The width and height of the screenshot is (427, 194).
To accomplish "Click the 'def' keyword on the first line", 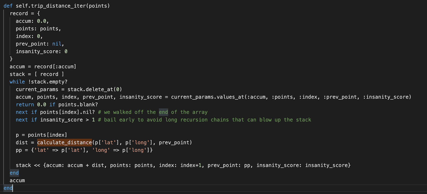I will click(x=8, y=6).
